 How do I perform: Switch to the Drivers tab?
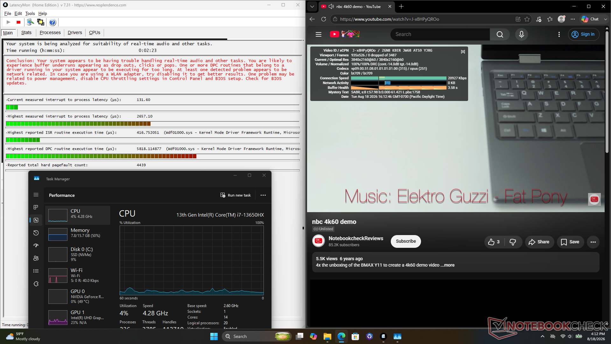point(75,32)
